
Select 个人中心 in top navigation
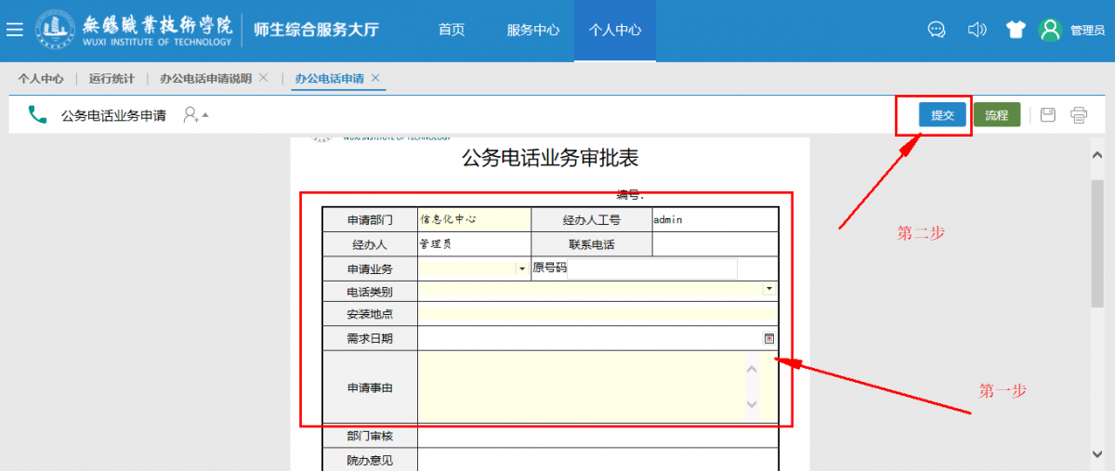[615, 30]
